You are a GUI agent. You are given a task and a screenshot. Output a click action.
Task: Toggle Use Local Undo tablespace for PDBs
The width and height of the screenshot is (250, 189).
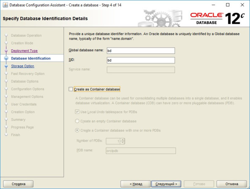(77, 112)
